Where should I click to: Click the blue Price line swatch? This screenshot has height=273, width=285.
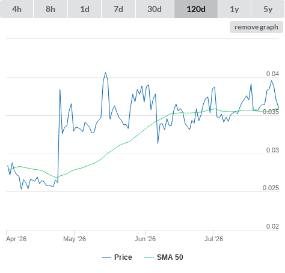click(x=106, y=257)
